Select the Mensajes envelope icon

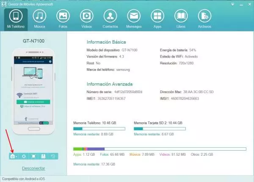[x=134, y=16]
